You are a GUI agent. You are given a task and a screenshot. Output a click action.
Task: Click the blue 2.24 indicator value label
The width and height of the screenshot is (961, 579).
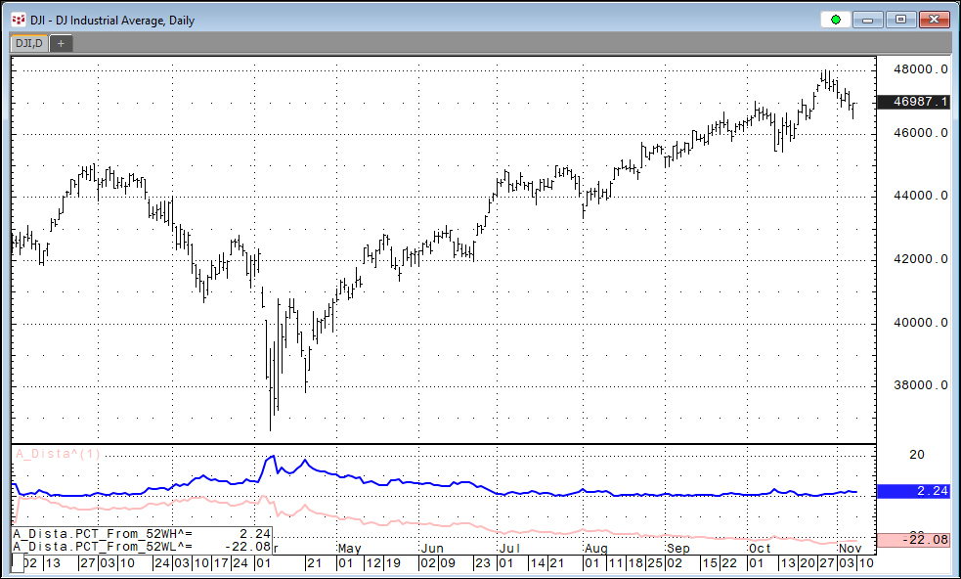[914, 492]
